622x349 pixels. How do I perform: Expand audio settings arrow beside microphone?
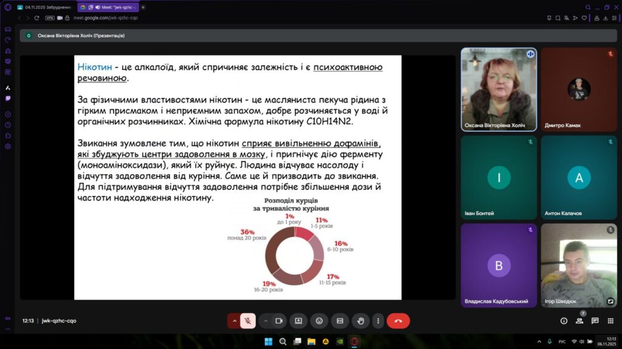pos(234,320)
